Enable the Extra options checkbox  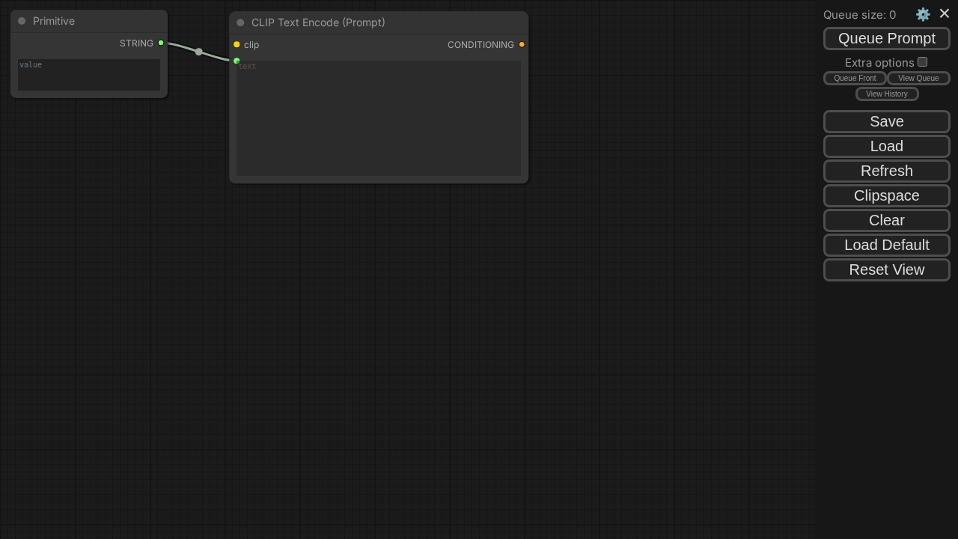(922, 62)
